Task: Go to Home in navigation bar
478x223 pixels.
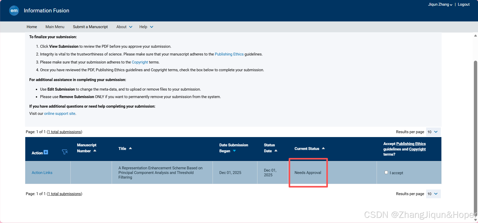Action: click(x=32, y=27)
